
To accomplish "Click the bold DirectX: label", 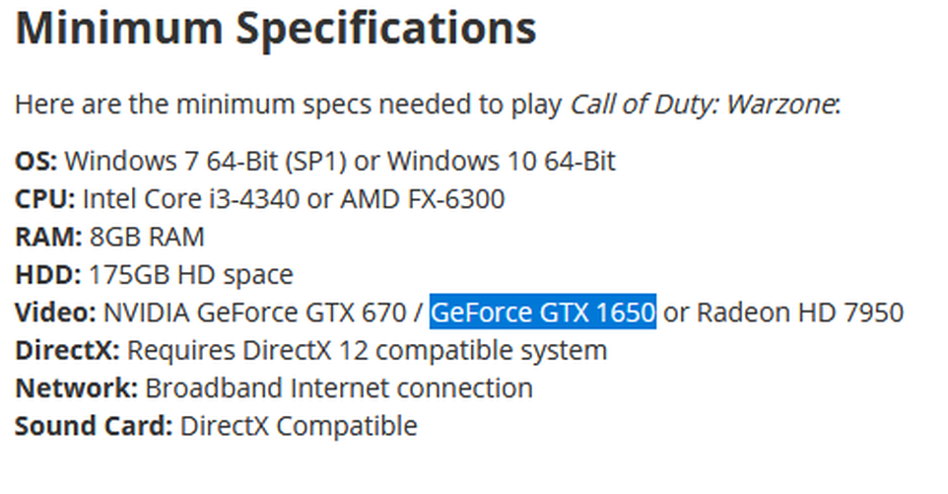I will tap(68, 350).
